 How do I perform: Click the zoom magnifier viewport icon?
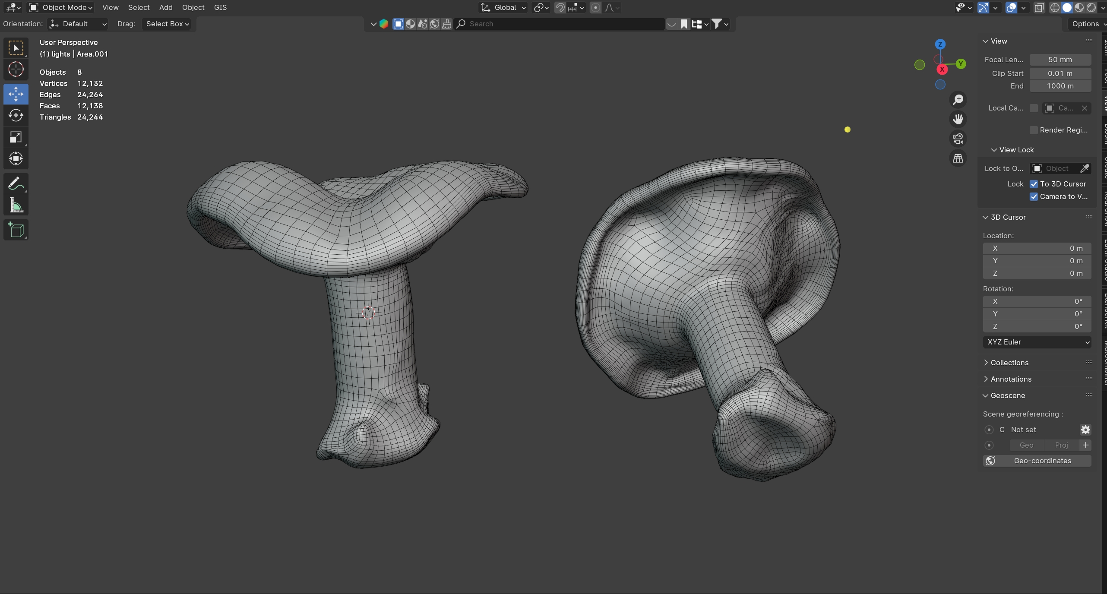tap(958, 100)
